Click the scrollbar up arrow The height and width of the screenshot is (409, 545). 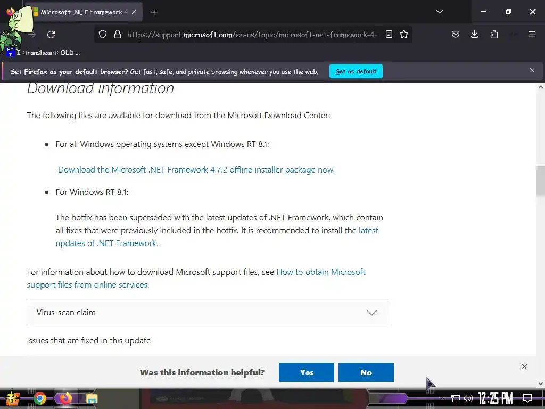(541, 87)
